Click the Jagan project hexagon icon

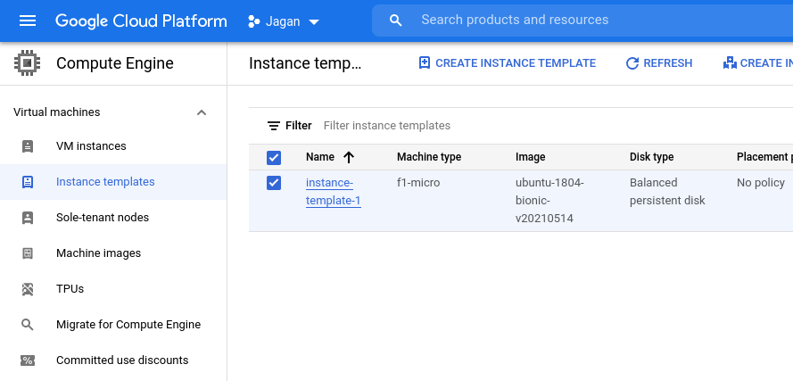pyautogui.click(x=254, y=21)
